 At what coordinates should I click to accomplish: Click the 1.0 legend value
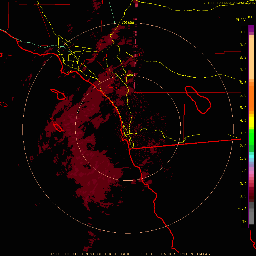(x=243, y=171)
